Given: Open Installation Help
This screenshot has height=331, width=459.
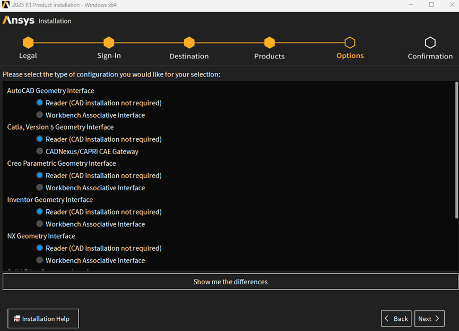Looking at the screenshot, I should pyautogui.click(x=43, y=318).
